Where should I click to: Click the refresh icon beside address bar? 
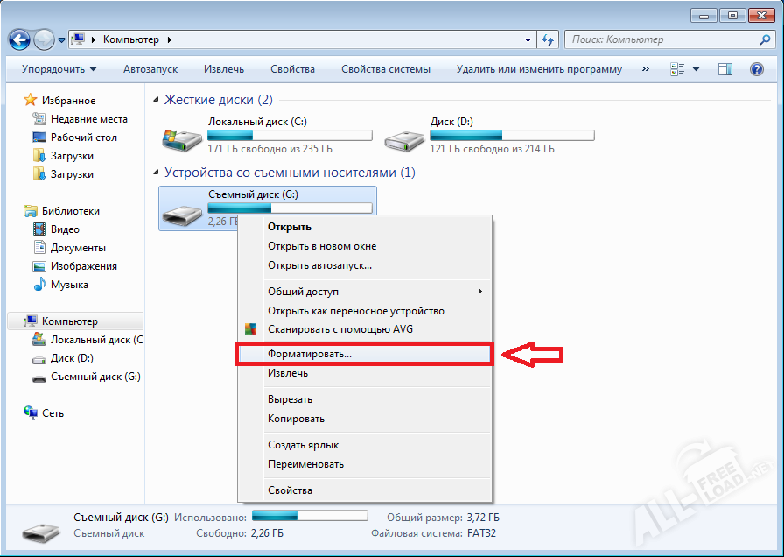point(549,39)
